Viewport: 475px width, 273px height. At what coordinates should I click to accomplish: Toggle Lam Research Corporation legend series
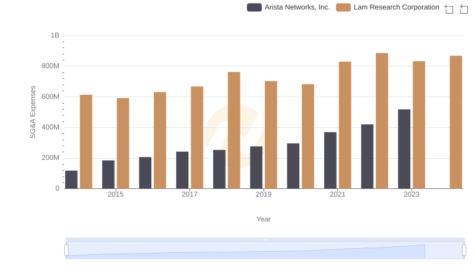click(x=388, y=7)
